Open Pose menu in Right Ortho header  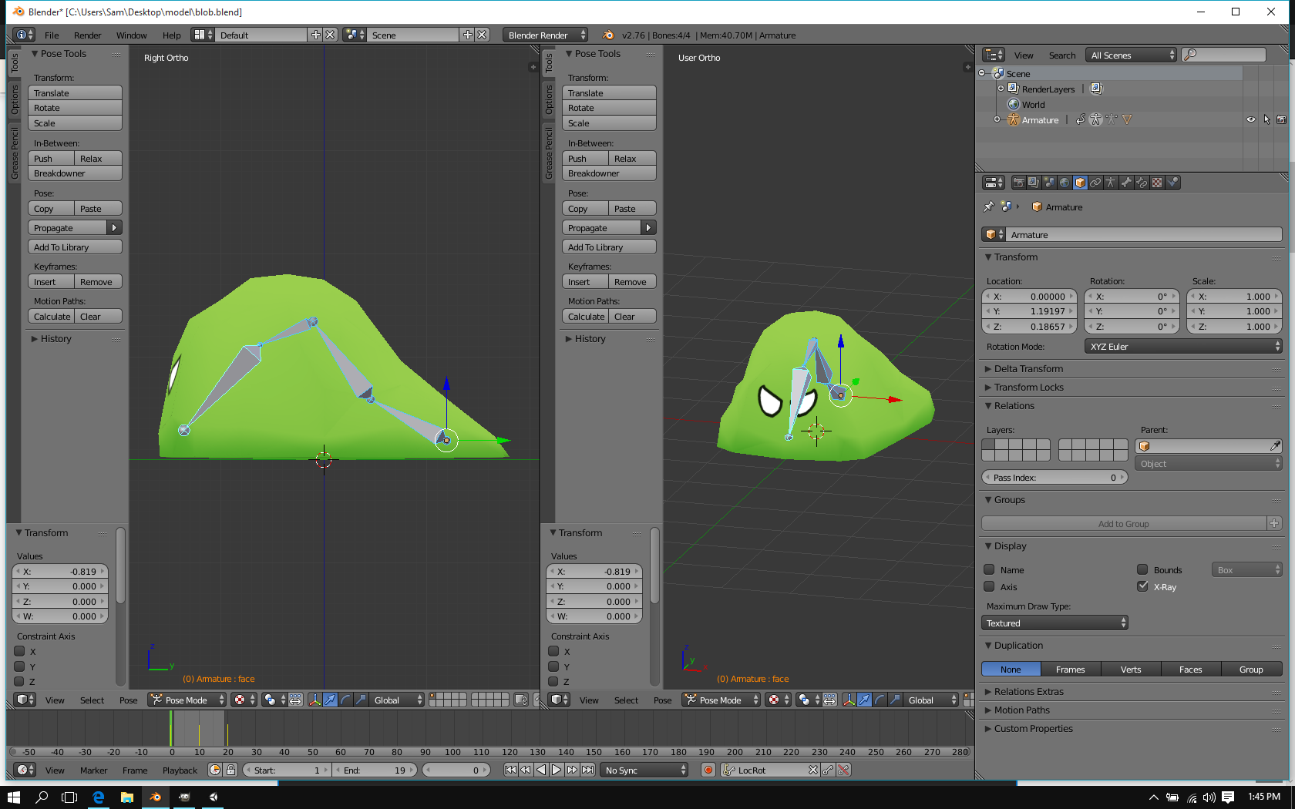coord(129,700)
